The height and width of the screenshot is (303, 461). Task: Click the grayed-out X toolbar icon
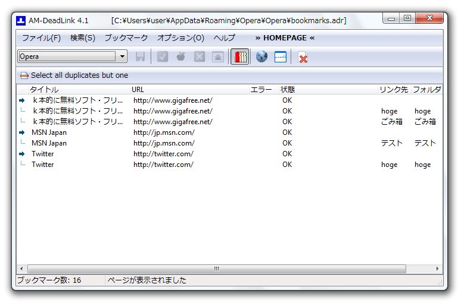pyautogui.click(x=200, y=56)
